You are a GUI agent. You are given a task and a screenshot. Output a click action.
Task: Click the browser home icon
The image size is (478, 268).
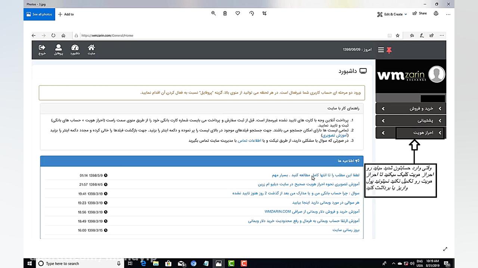coord(63,35)
